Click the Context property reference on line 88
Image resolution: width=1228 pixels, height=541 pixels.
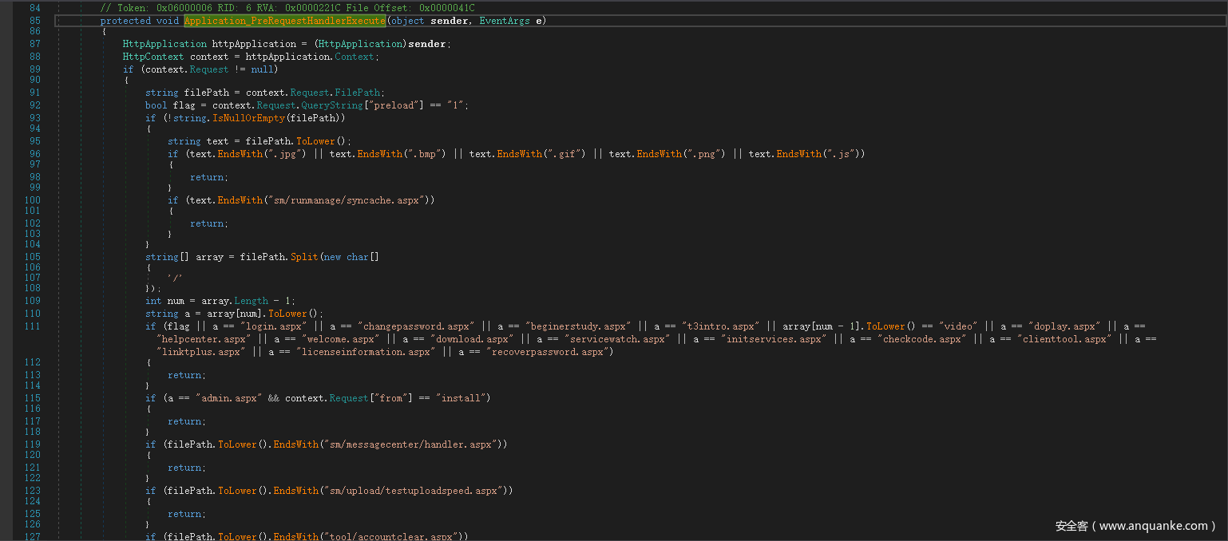coord(354,56)
